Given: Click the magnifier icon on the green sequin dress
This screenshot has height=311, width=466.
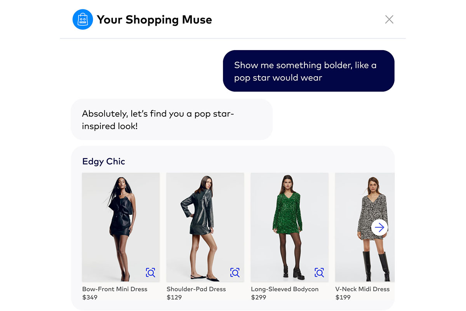Looking at the screenshot, I should 319,273.
